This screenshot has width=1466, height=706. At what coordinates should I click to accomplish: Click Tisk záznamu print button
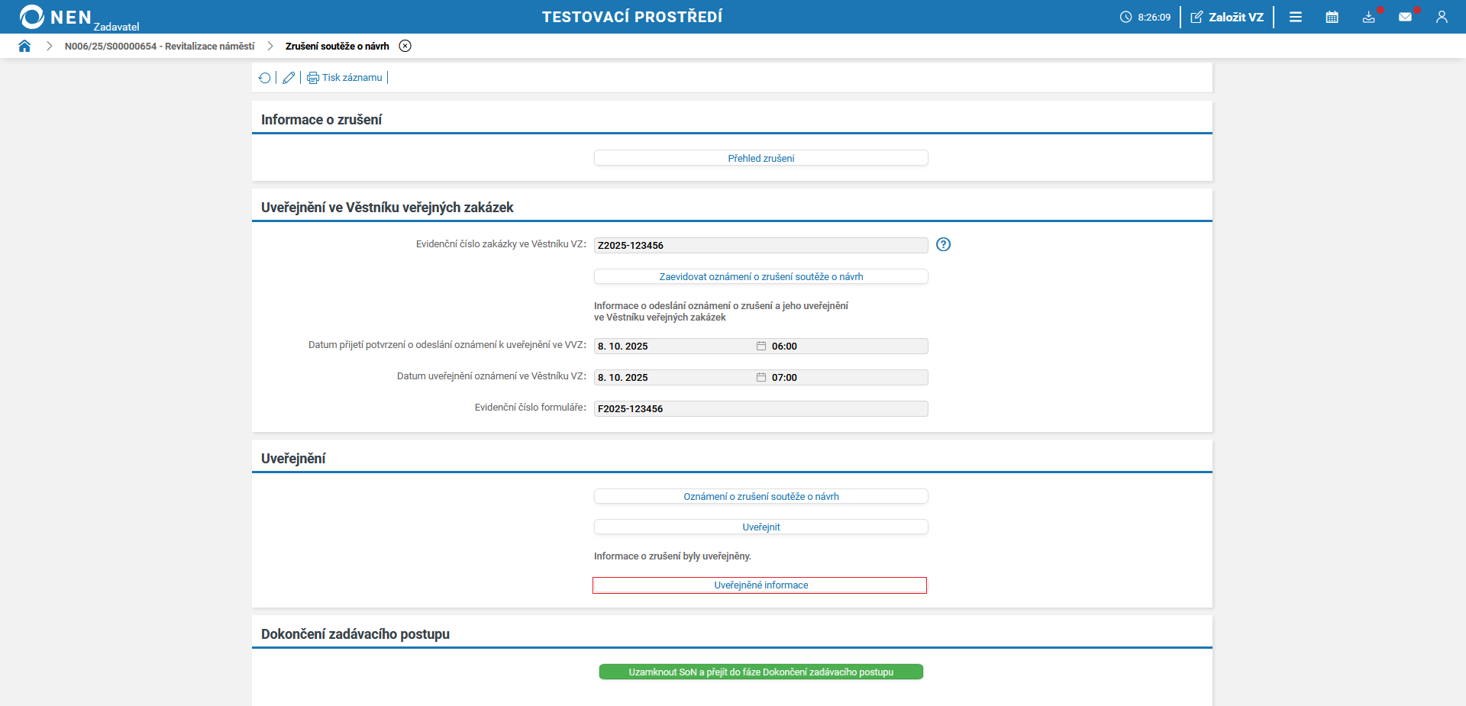345,78
